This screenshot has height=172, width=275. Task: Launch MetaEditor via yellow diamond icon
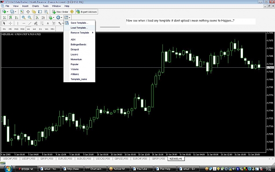[x=72, y=12]
